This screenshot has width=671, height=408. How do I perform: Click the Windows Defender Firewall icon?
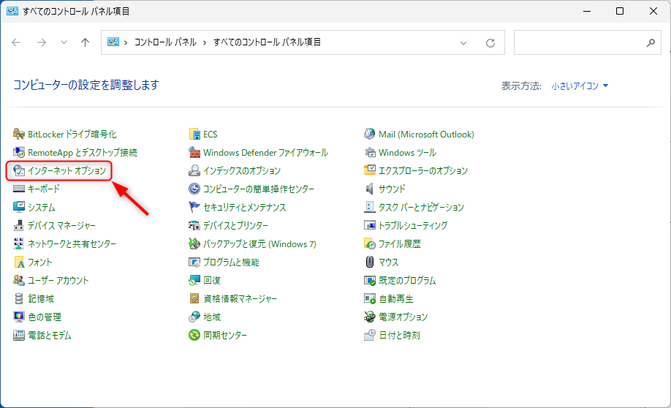coord(194,153)
